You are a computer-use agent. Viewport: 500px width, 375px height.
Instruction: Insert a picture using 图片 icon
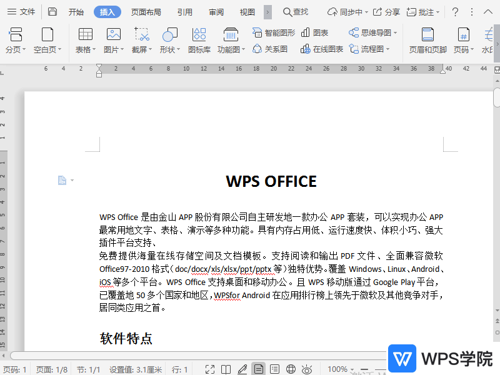click(x=114, y=34)
